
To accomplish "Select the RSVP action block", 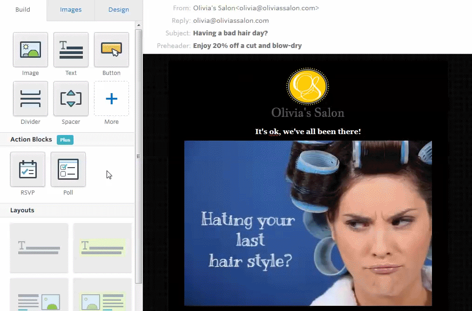I will coord(27,169).
